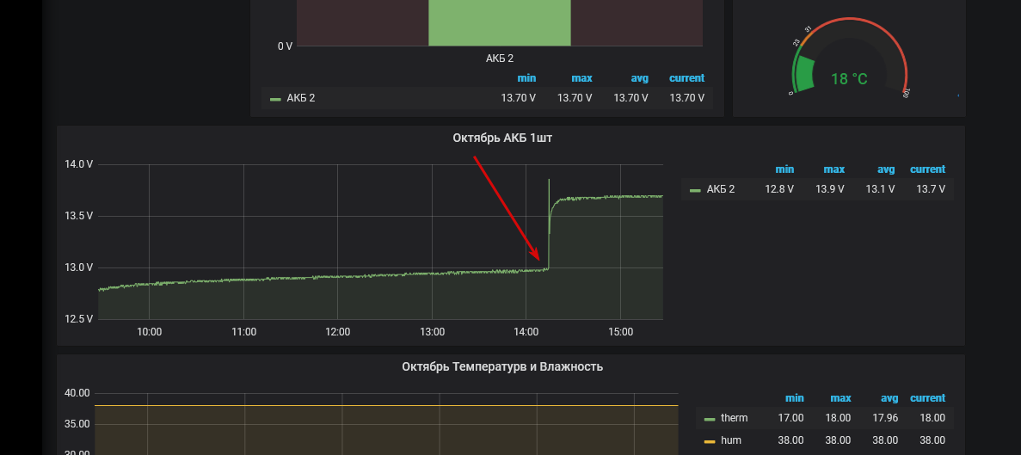Open color picker for 'Октябрь АКБ 1шт' АКБ 2 swatch

pos(695,190)
